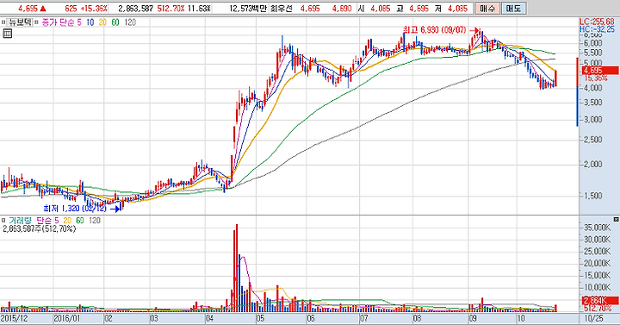Click the 11.63% value in header
This screenshot has width=620, height=325.
pyautogui.click(x=199, y=9)
